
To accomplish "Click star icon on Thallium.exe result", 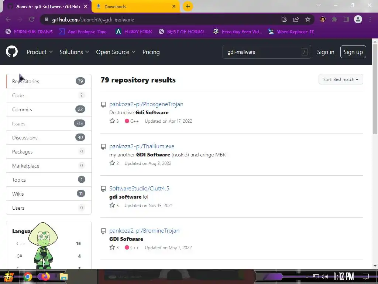I will (112, 163).
